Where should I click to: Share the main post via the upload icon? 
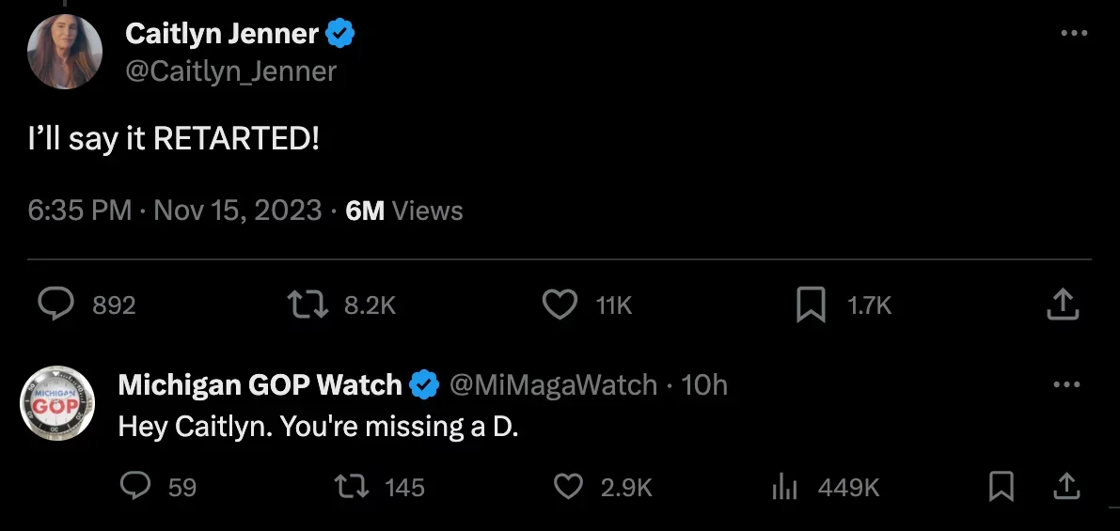[x=1062, y=305]
